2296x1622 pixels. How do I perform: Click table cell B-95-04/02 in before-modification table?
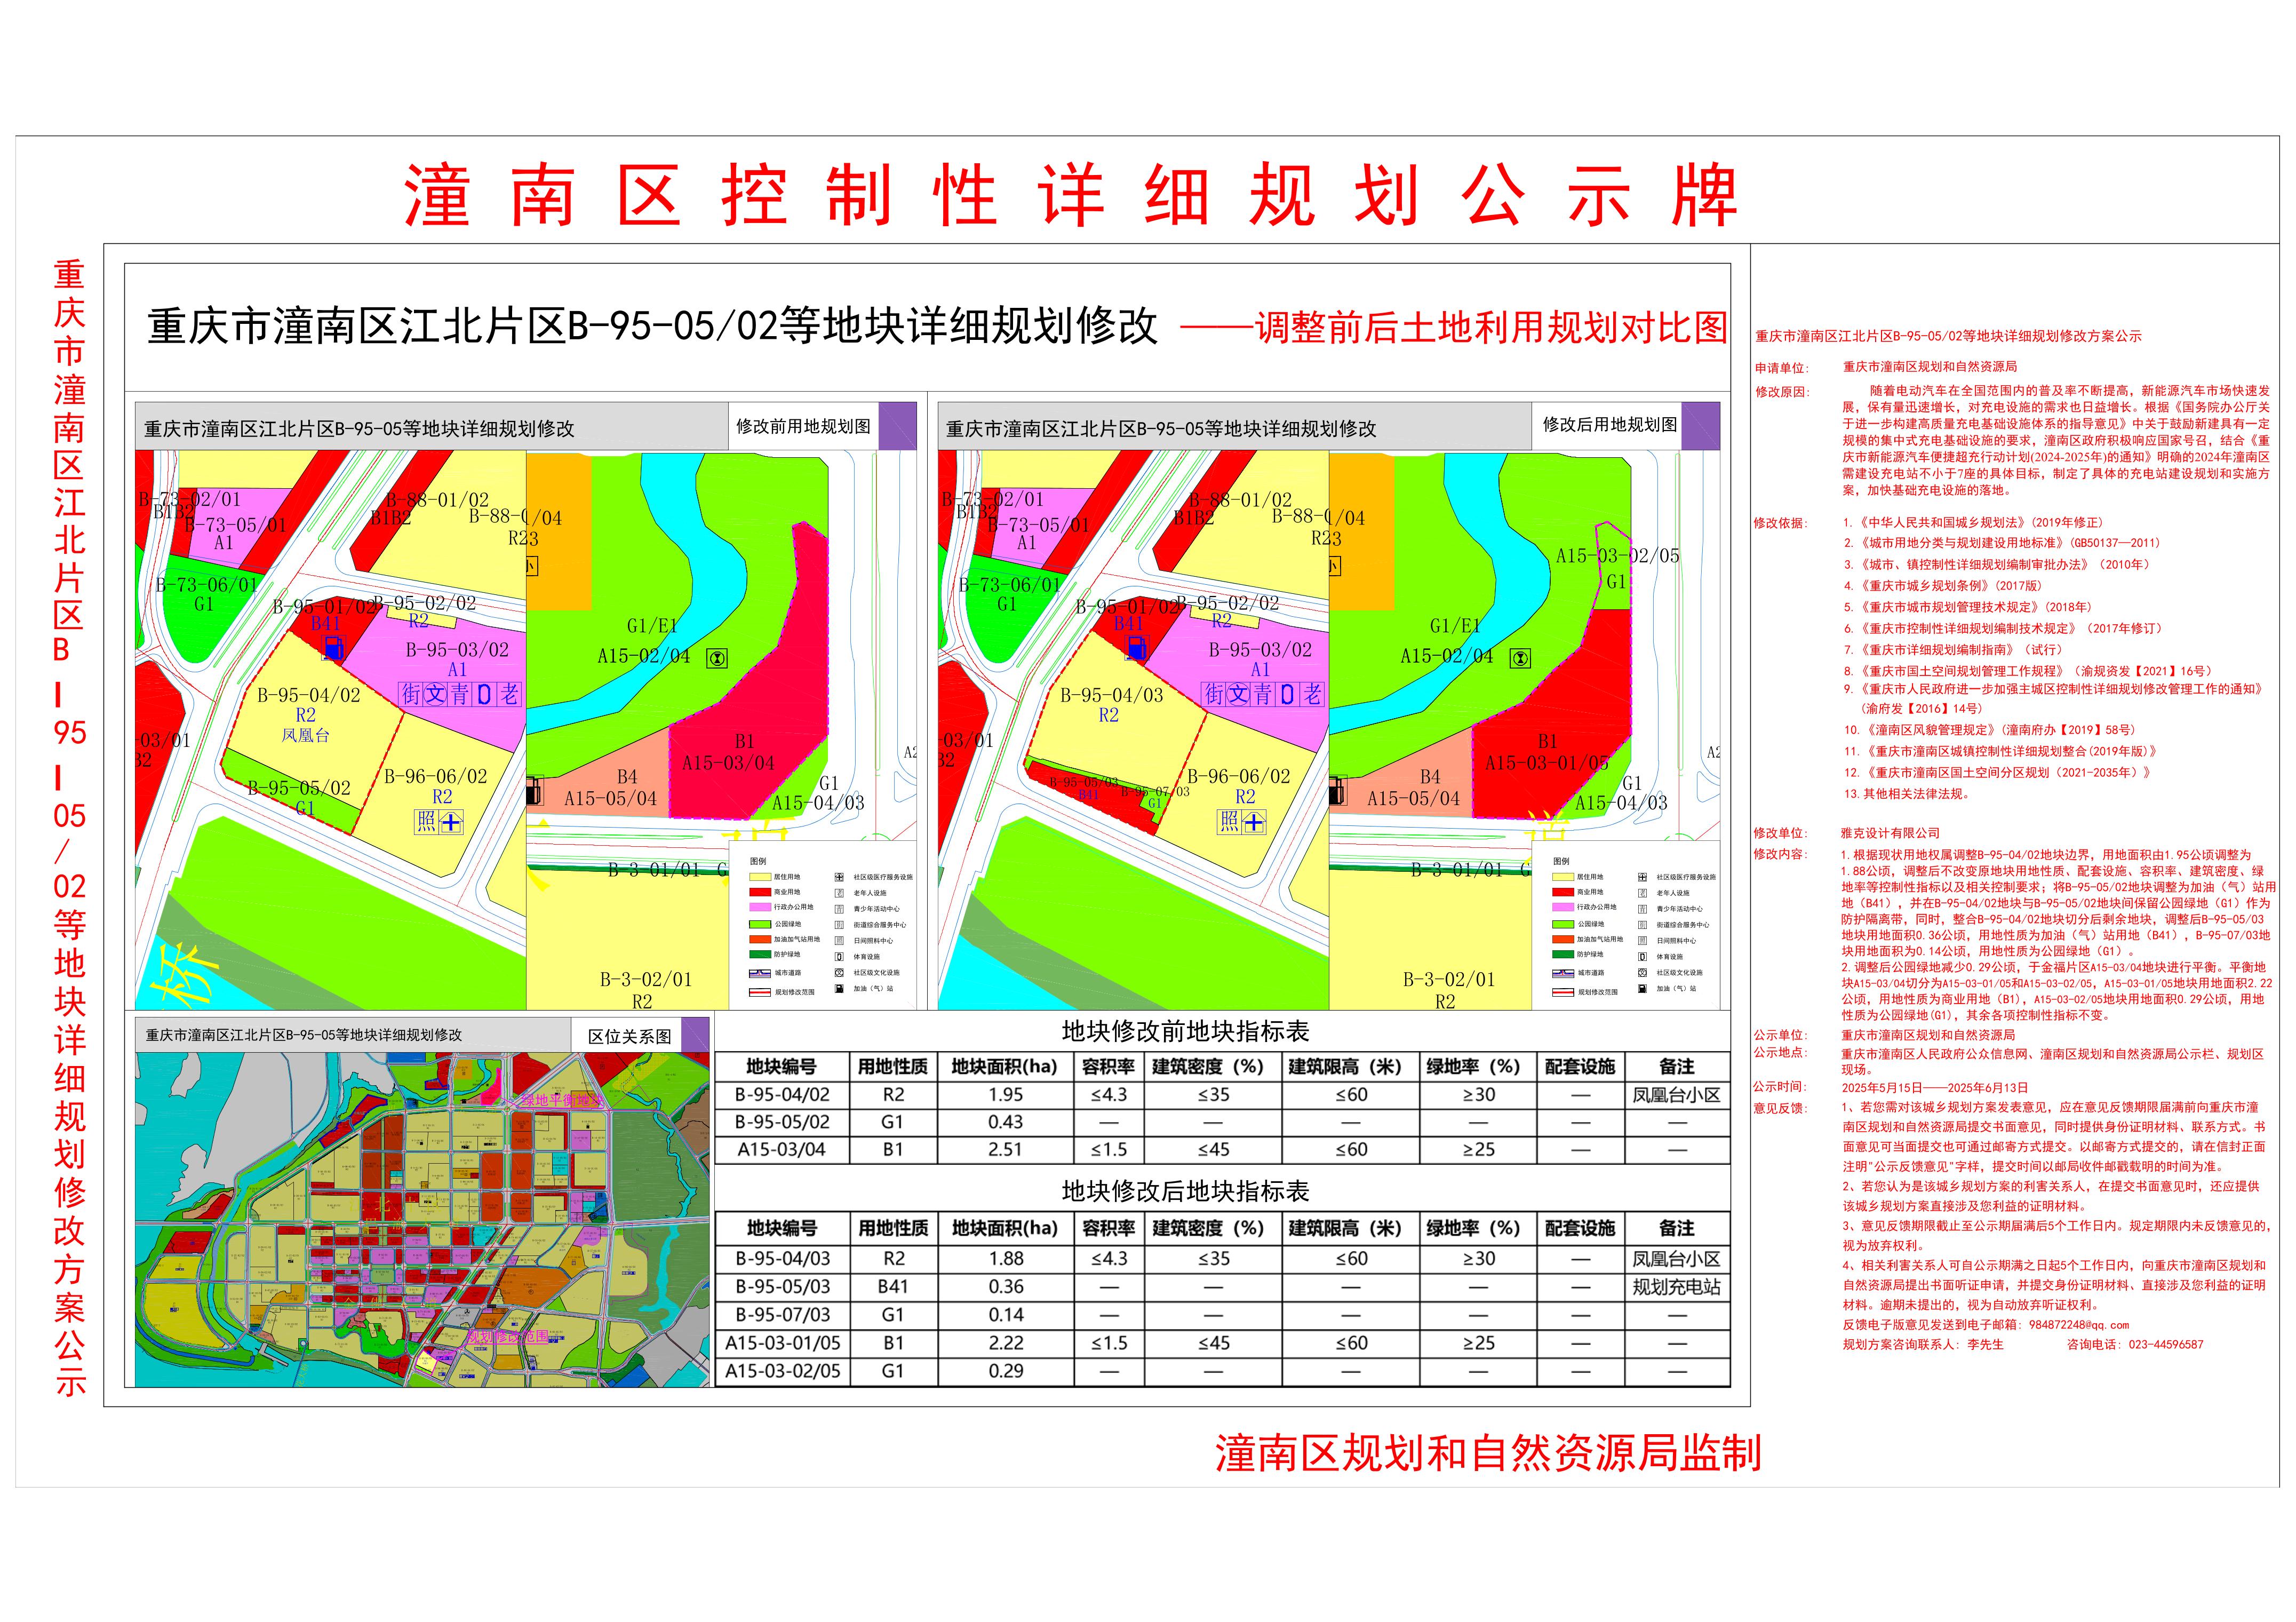tap(782, 1095)
